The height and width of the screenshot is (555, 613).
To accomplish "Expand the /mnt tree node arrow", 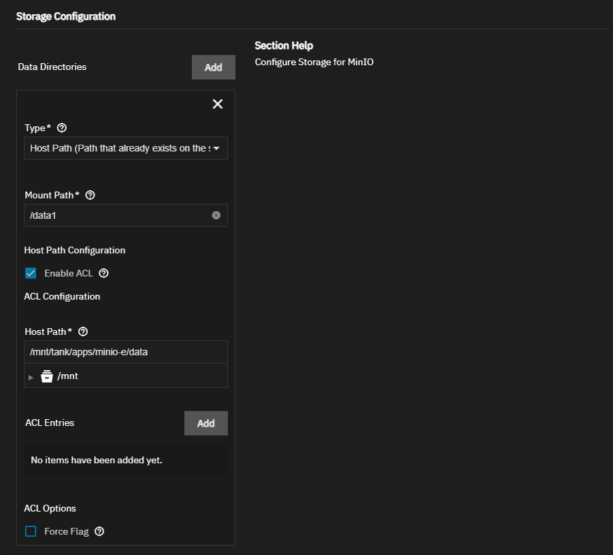I will click(x=31, y=376).
